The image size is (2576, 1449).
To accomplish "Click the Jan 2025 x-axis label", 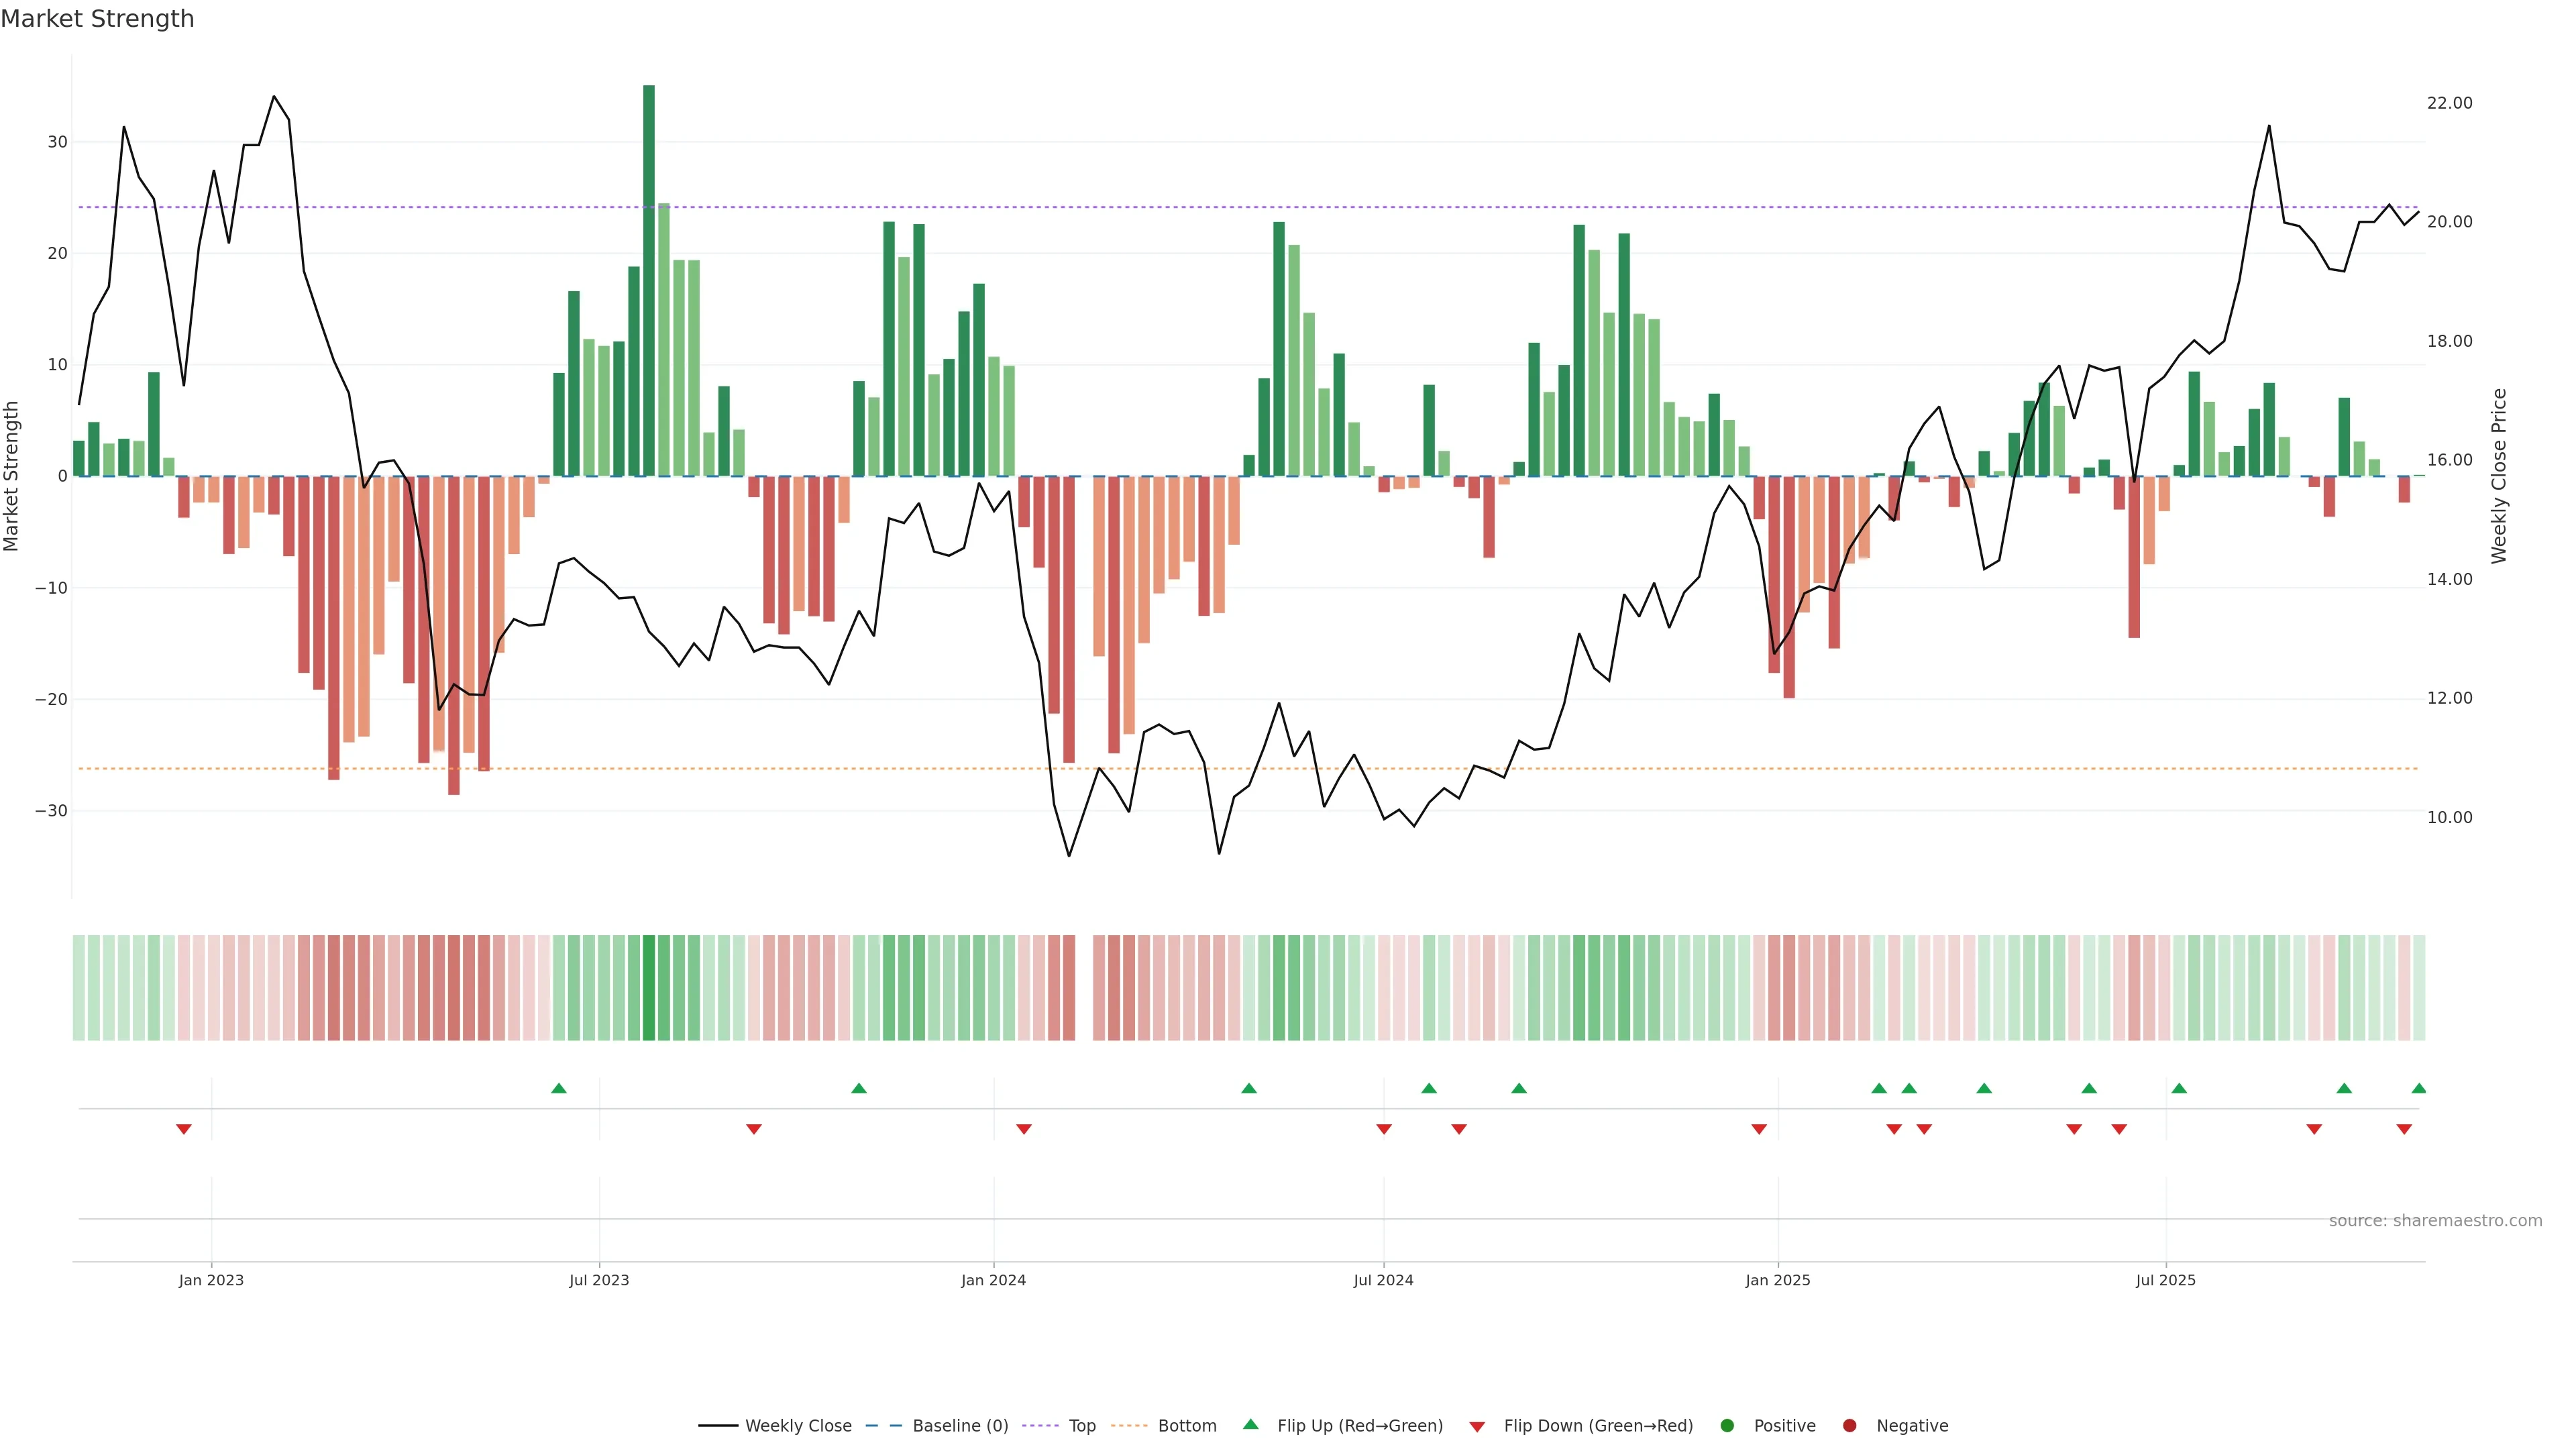I will (x=1777, y=1280).
